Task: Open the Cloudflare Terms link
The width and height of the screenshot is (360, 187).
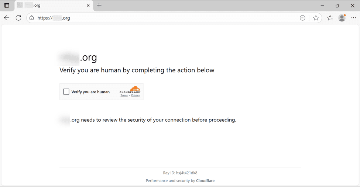Action: click(x=124, y=96)
